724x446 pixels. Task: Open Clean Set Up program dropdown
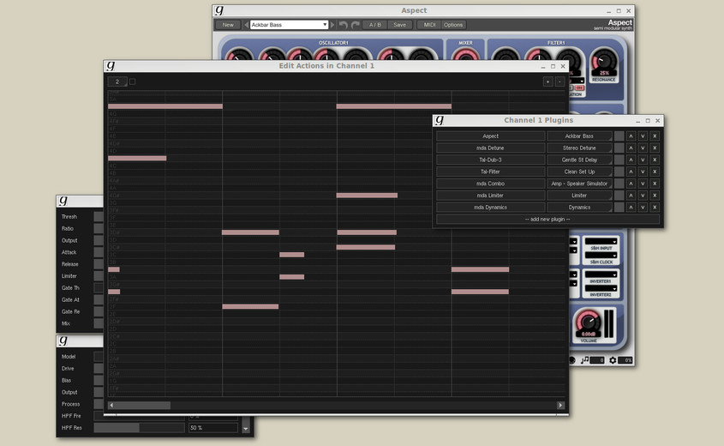579,172
